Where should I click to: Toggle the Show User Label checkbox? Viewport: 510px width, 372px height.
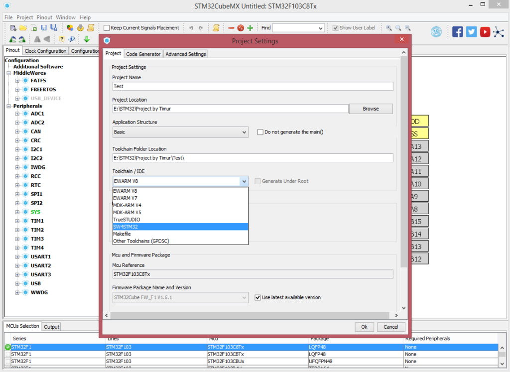click(x=335, y=28)
